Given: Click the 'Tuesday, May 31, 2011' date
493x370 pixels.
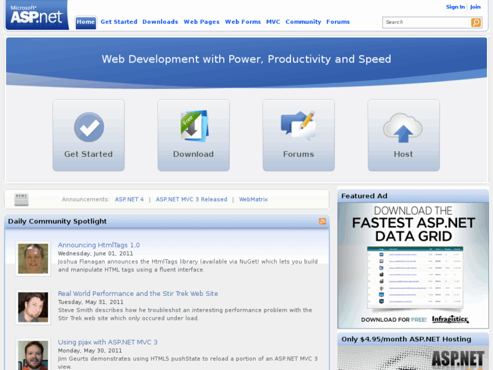Looking at the screenshot, I should 91,302.
